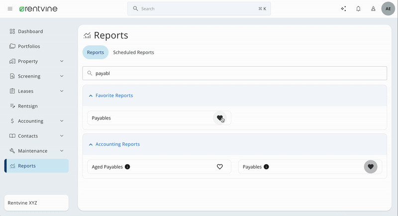
Task: Click the Rentvine logo
Action: tap(38, 8)
